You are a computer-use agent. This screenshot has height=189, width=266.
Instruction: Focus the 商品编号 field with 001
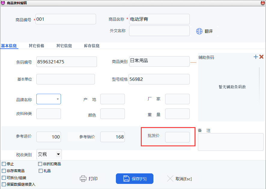pos(66,19)
